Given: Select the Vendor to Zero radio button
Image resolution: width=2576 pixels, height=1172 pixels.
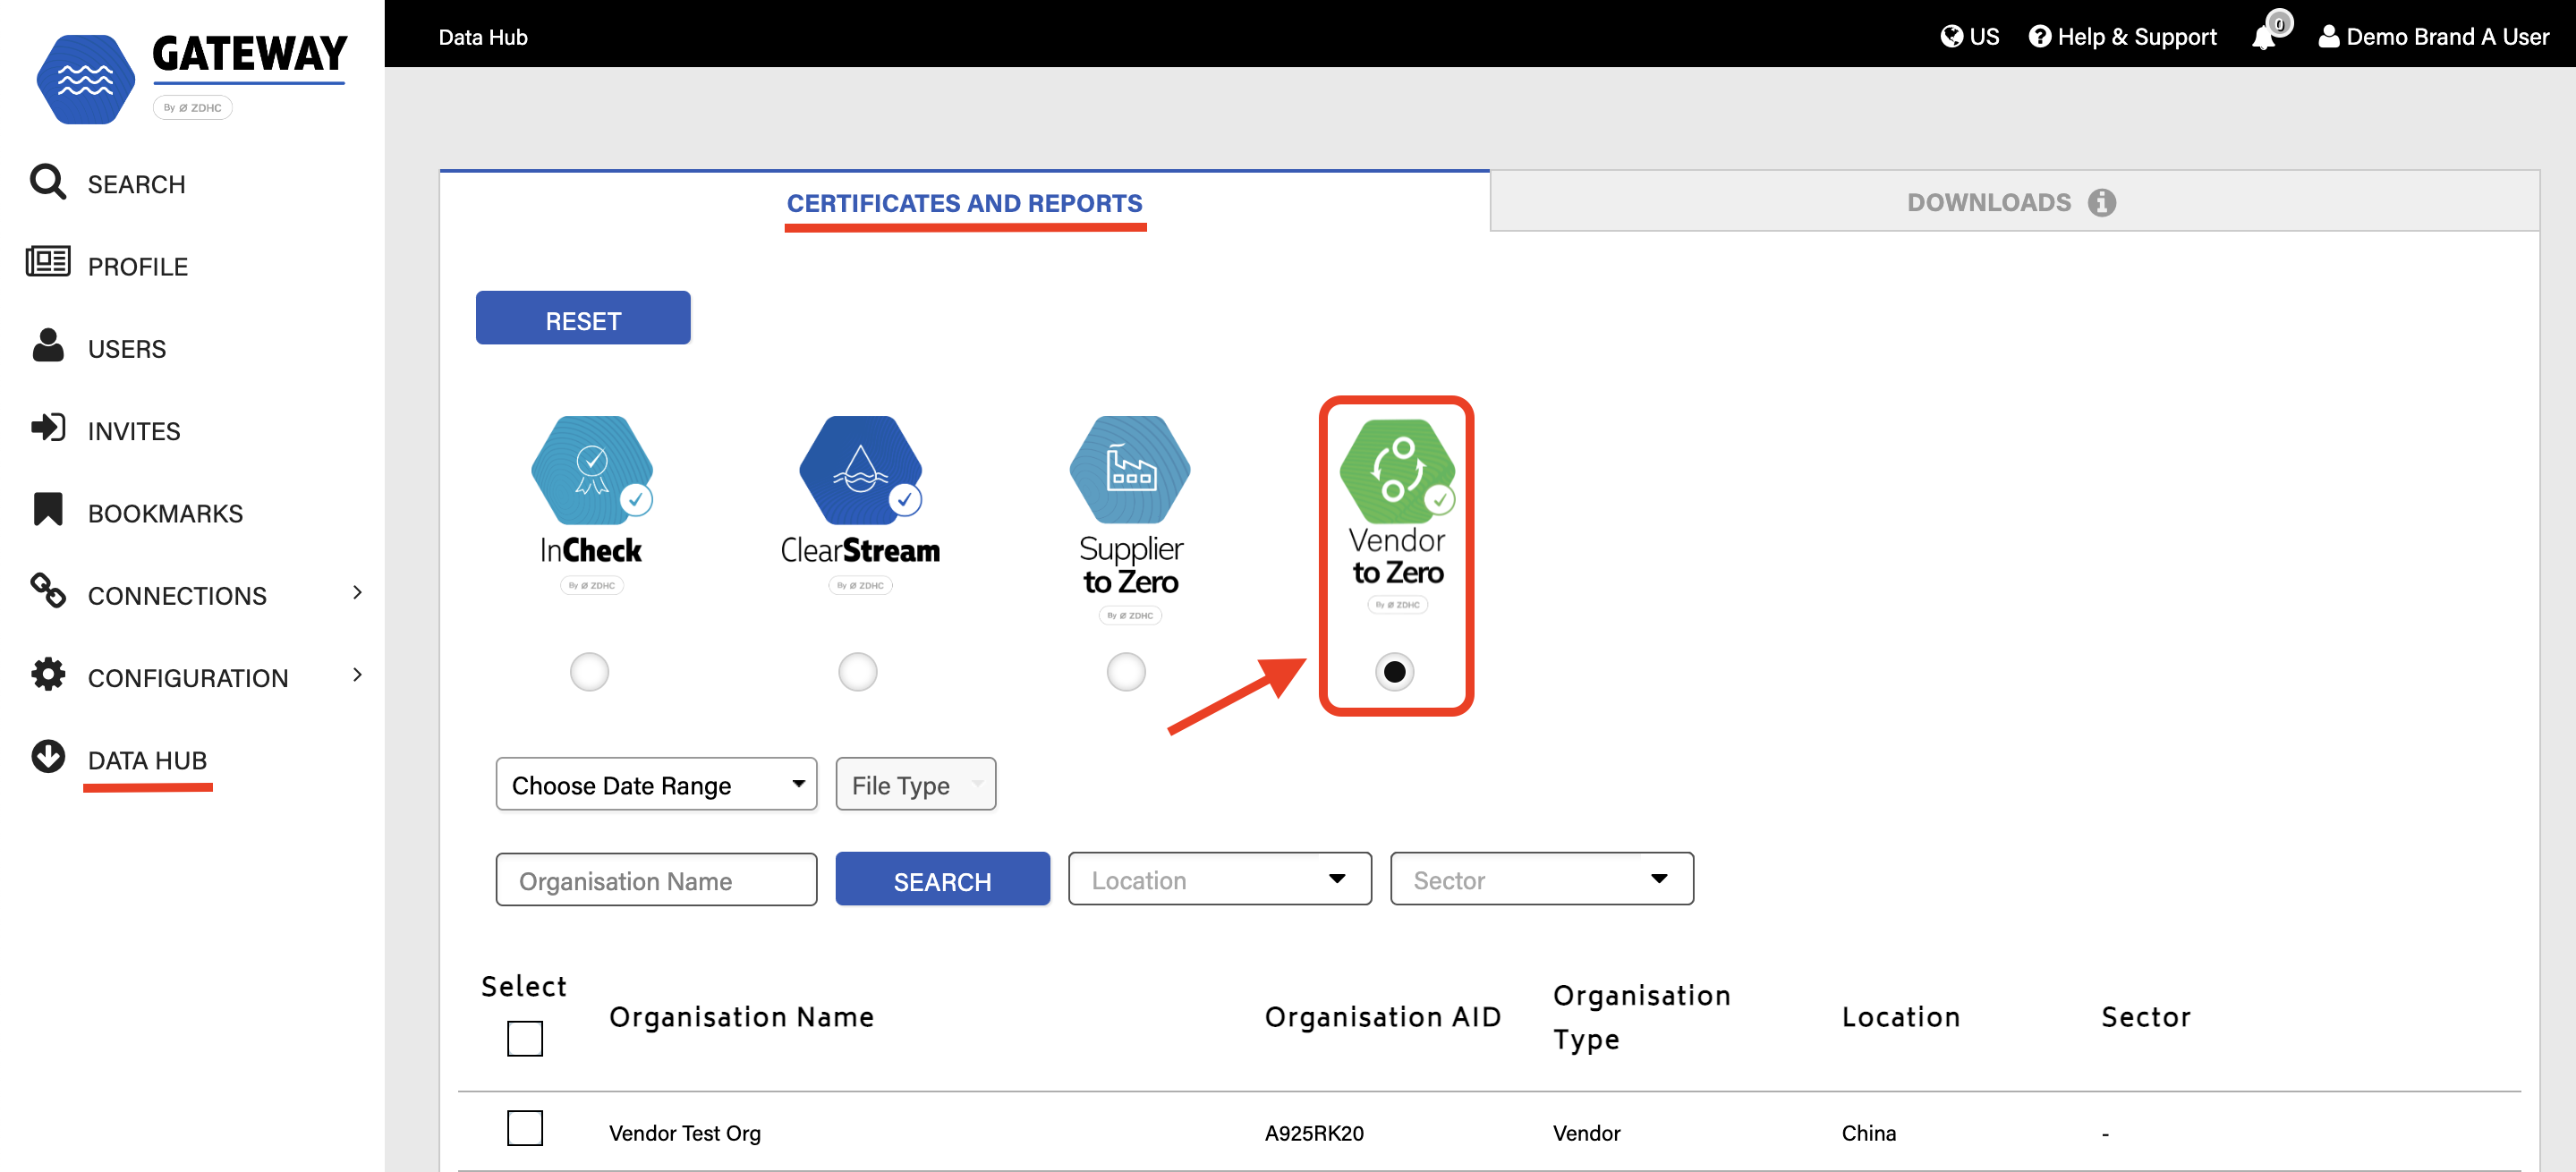Looking at the screenshot, I should click(x=1395, y=672).
